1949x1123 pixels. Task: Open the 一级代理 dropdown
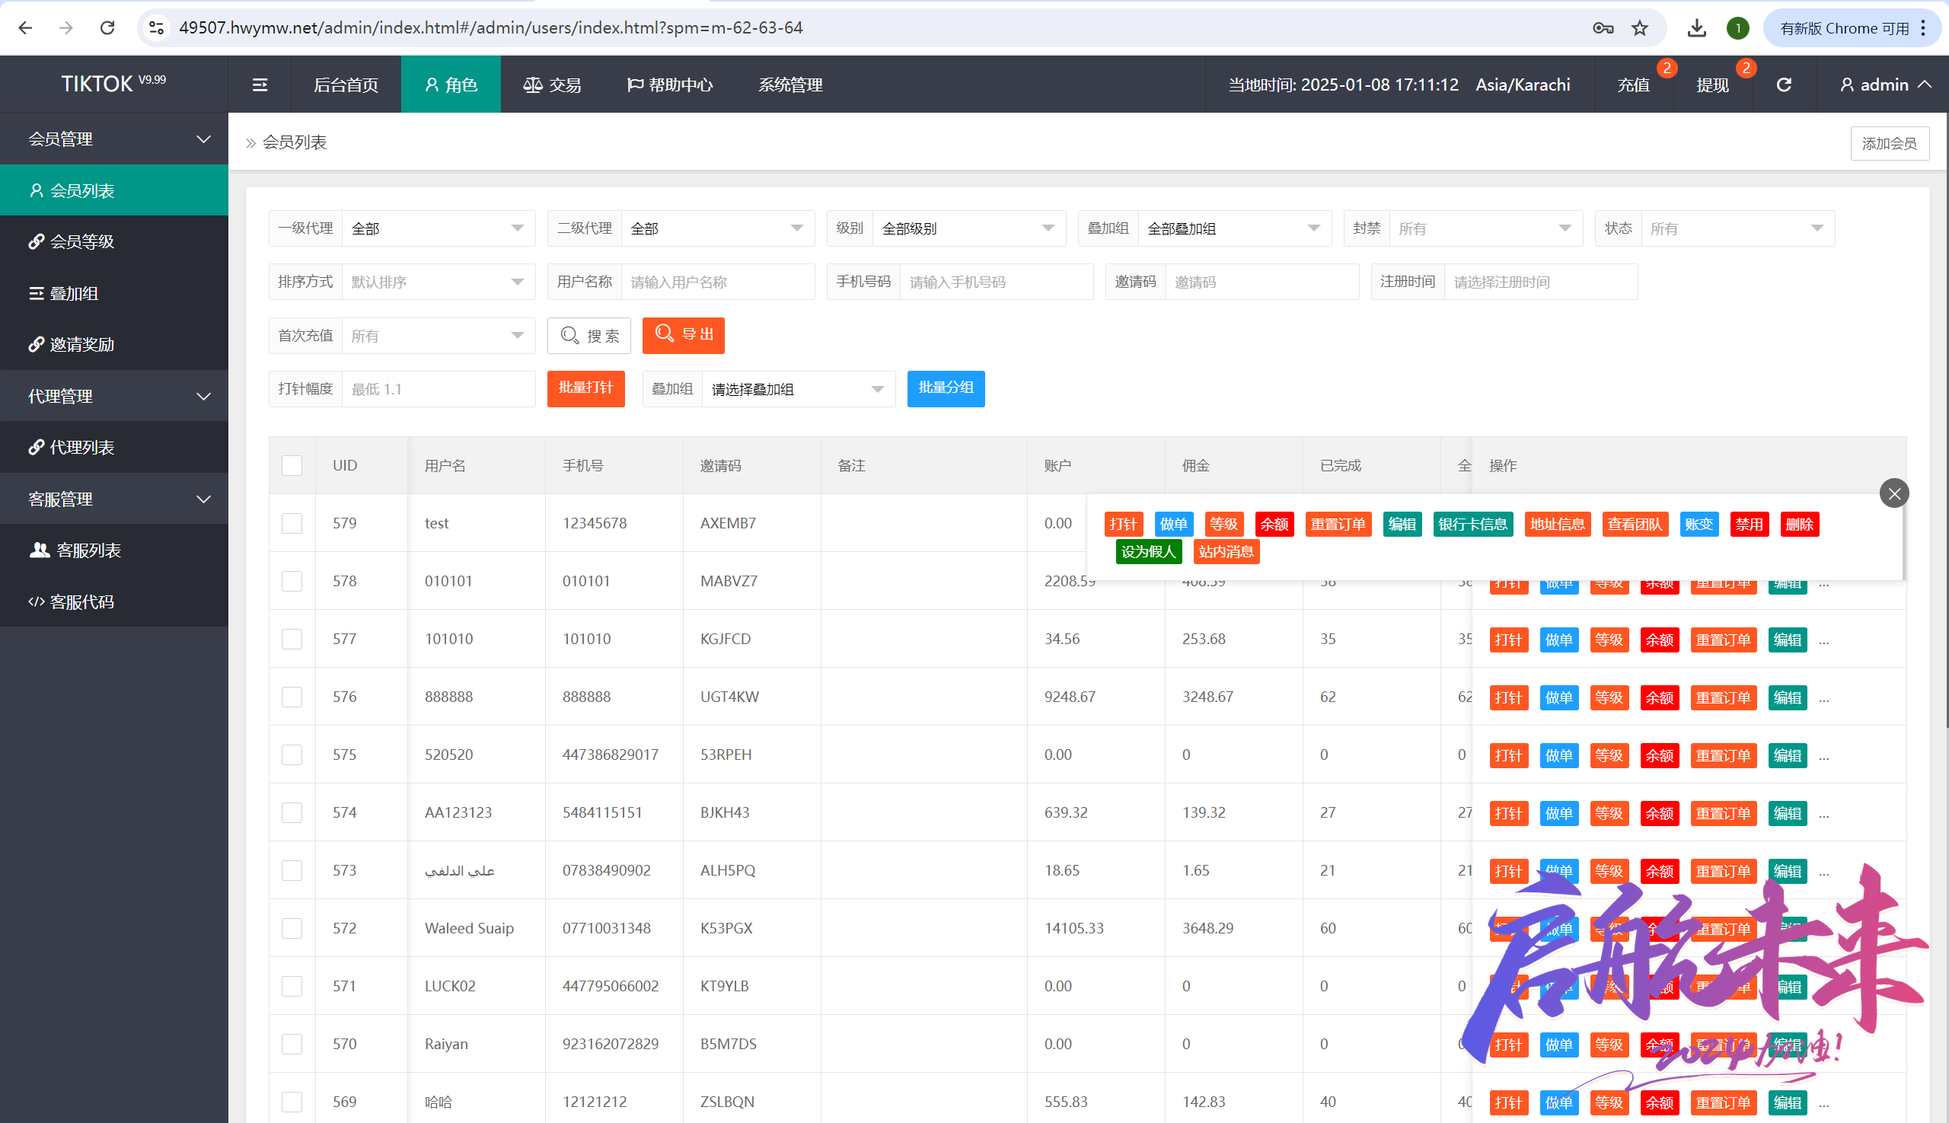tap(438, 228)
